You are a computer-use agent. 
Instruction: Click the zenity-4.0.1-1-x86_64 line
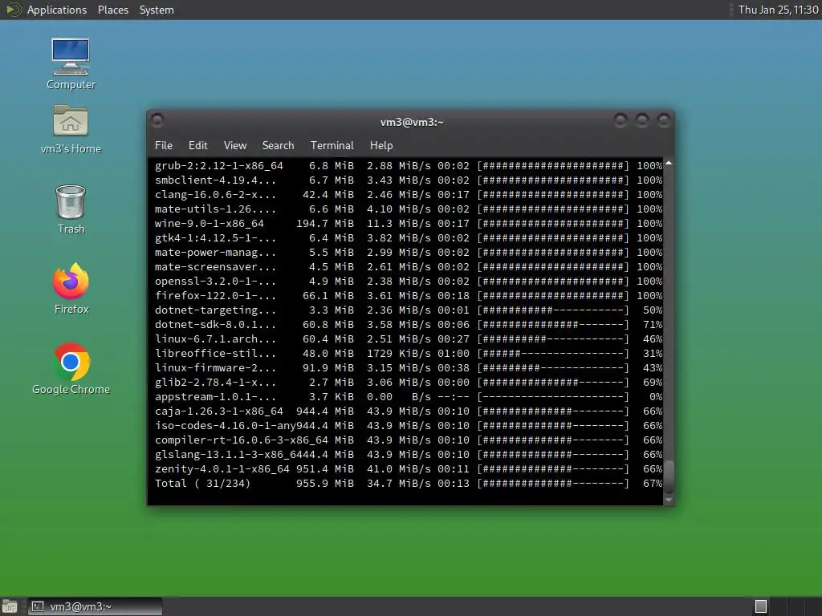click(x=409, y=468)
